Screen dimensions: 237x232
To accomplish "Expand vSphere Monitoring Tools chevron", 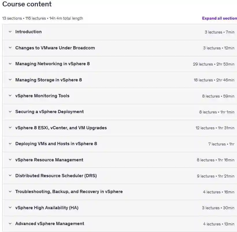I will [x=10, y=96].
